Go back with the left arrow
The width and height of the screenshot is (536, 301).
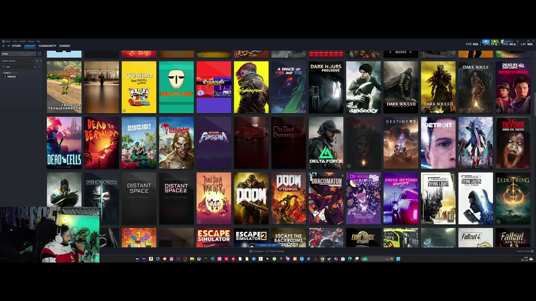point(3,46)
